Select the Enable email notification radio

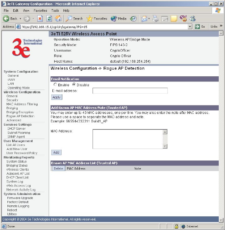(x=55, y=84)
